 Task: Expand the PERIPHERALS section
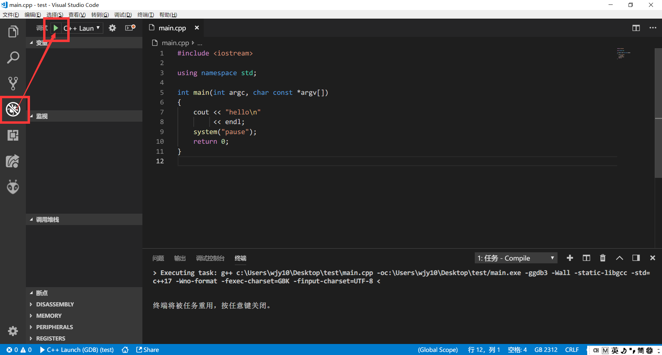(x=84, y=327)
